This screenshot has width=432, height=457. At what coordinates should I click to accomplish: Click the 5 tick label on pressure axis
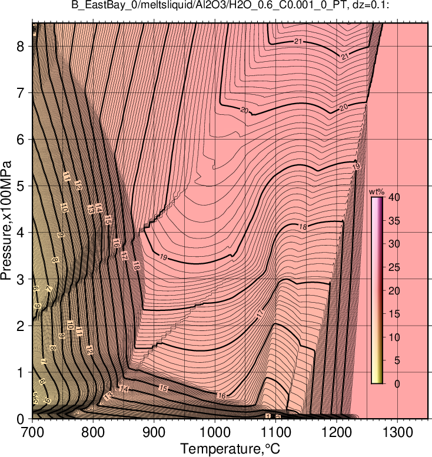(x=20, y=186)
